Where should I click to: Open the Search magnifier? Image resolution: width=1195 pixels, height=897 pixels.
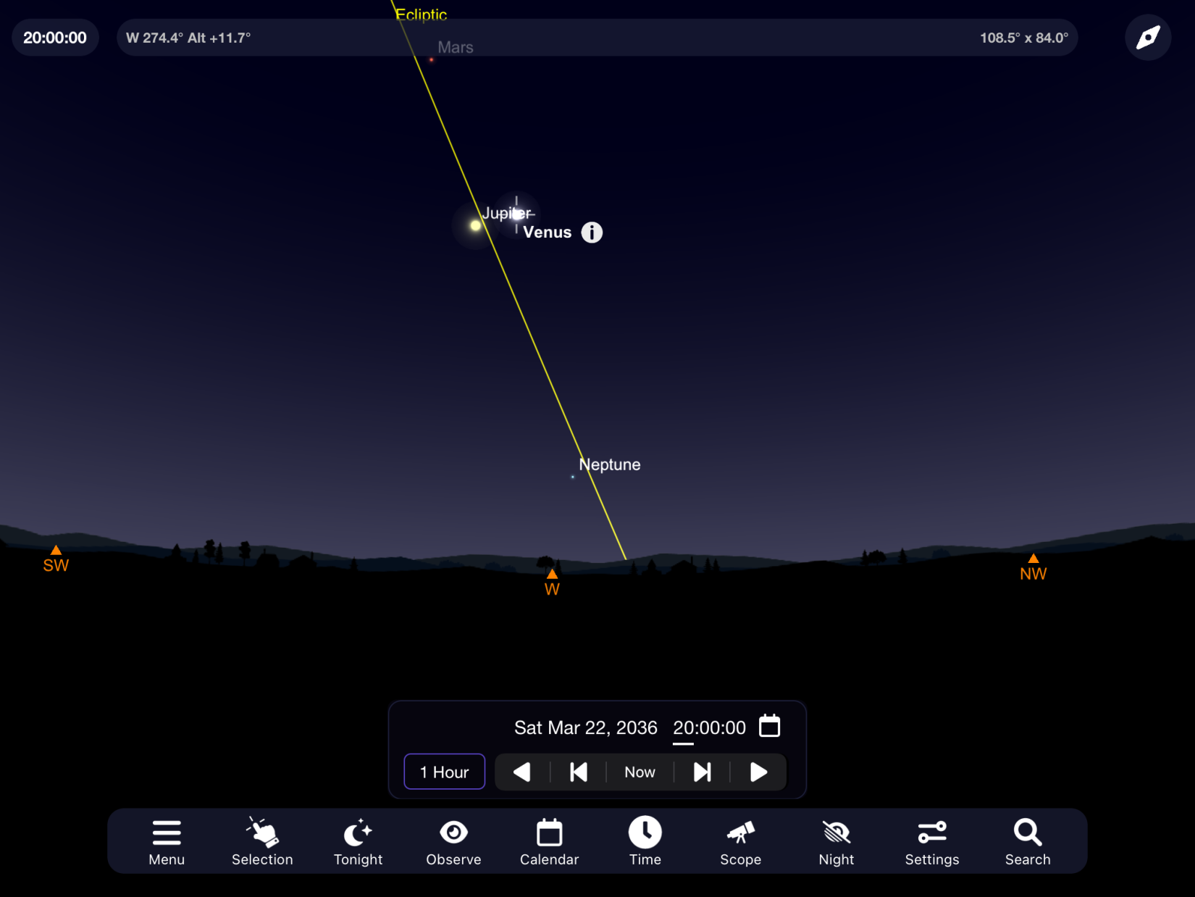coord(1027,842)
